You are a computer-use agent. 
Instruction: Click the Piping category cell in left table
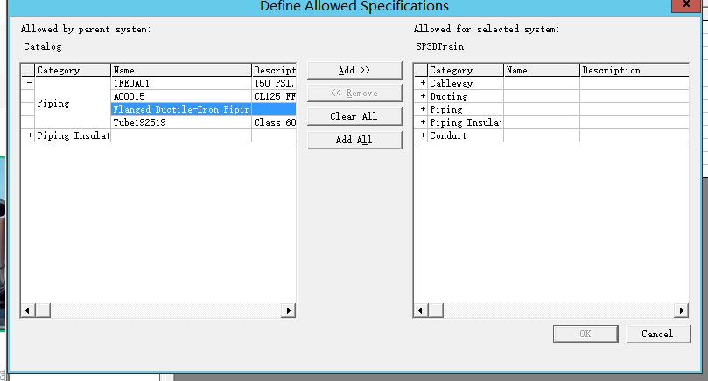tap(73, 103)
